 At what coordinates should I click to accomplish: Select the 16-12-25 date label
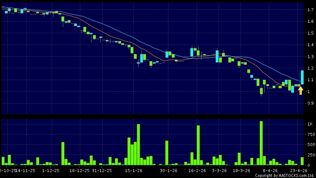tap(80, 170)
